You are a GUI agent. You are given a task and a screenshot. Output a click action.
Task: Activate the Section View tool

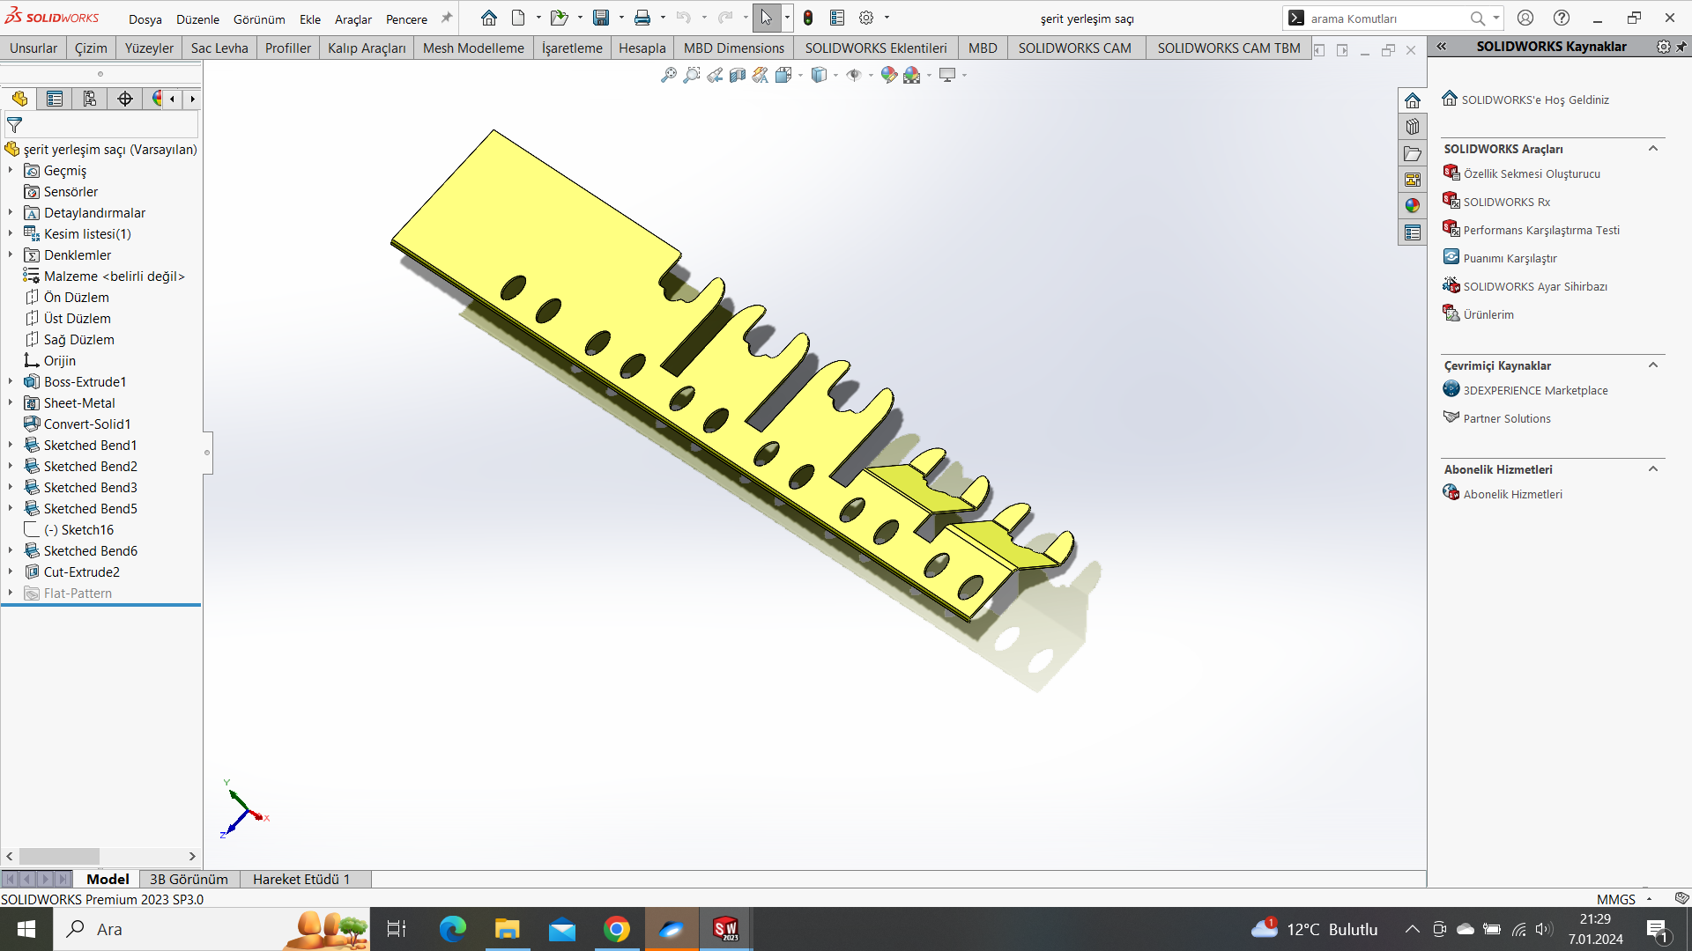tap(738, 76)
